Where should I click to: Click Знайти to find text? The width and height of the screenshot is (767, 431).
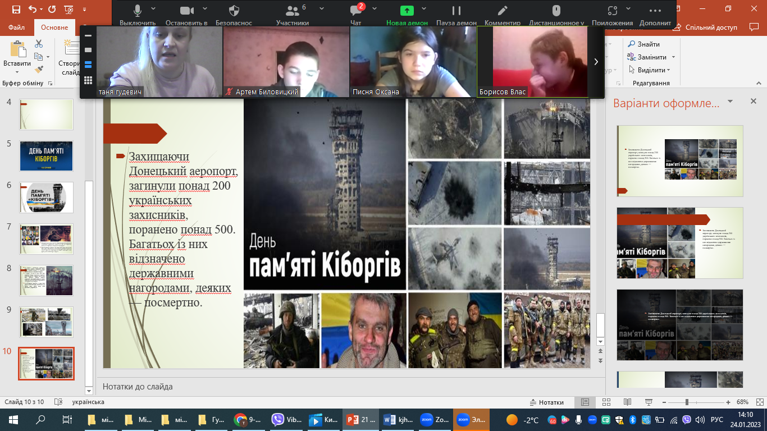point(643,44)
